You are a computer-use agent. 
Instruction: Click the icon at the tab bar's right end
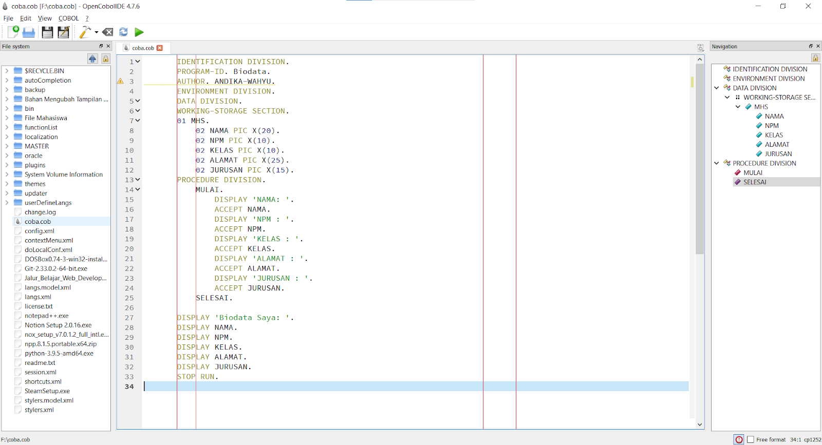[x=700, y=48]
